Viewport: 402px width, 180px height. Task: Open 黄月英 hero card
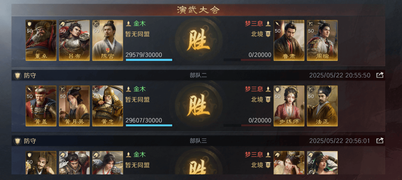tap(74, 106)
